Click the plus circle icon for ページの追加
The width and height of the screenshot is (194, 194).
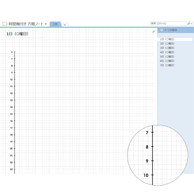click(161, 30)
